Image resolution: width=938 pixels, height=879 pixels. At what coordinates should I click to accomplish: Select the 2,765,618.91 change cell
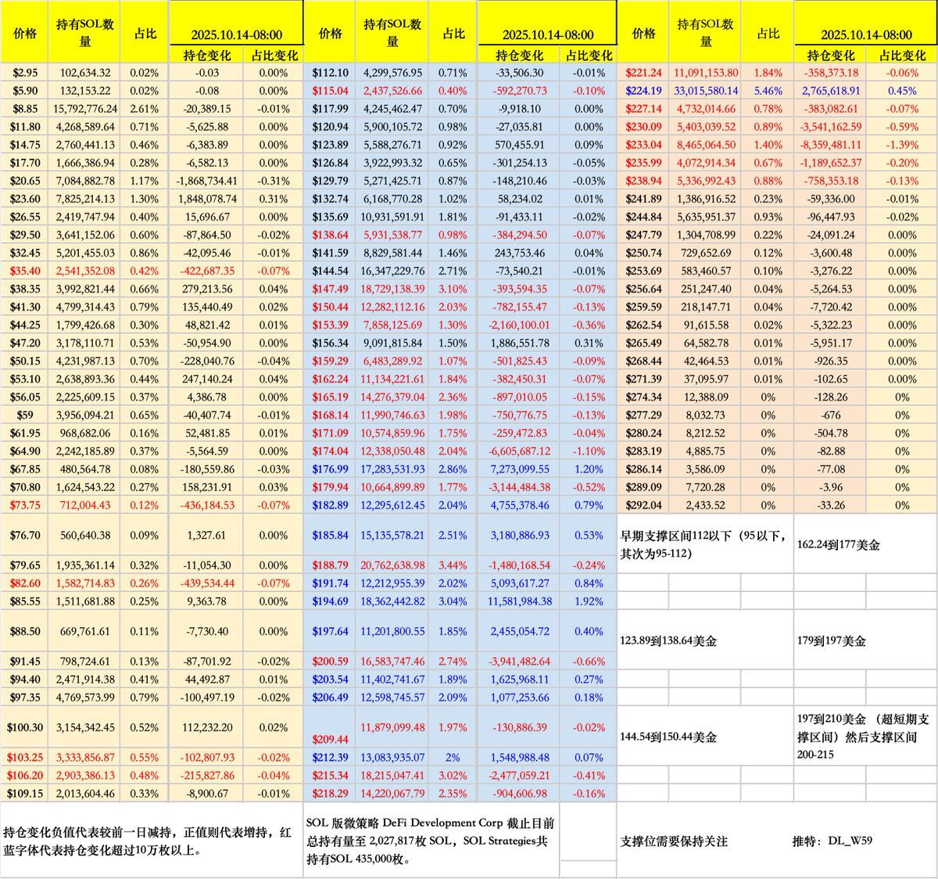830,91
